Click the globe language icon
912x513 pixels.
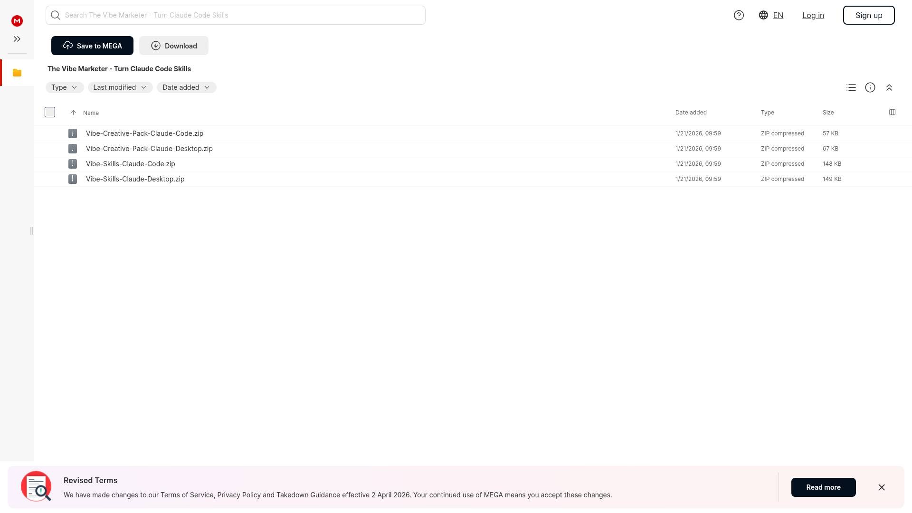pyautogui.click(x=763, y=15)
